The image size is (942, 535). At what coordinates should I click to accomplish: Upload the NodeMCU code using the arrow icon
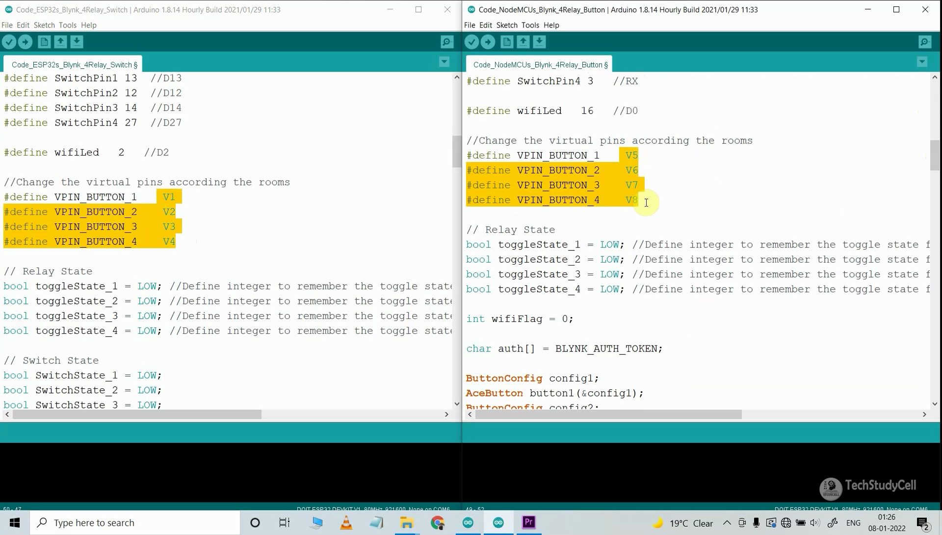coord(488,42)
